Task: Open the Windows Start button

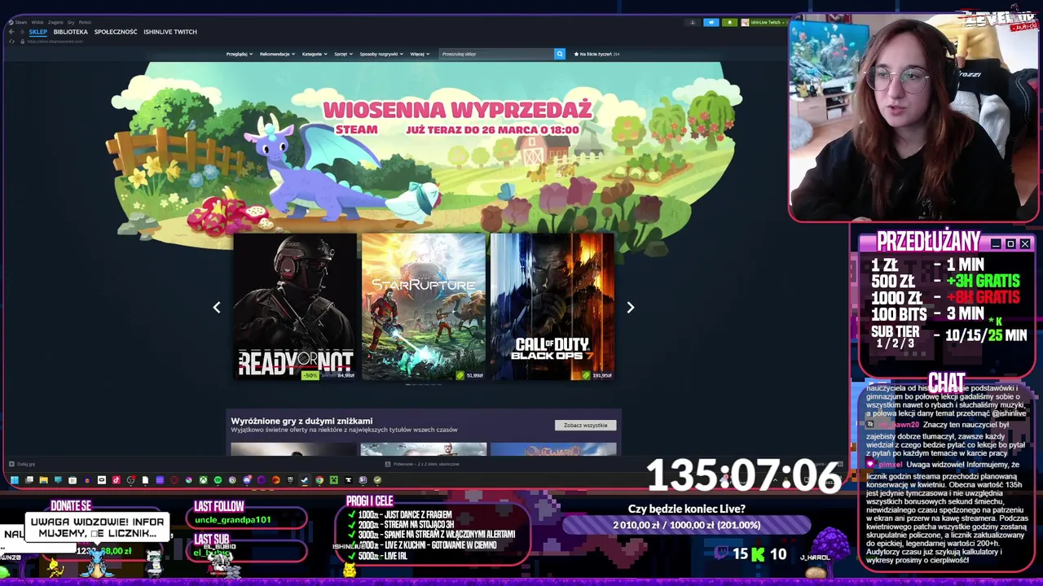Action: [15, 480]
